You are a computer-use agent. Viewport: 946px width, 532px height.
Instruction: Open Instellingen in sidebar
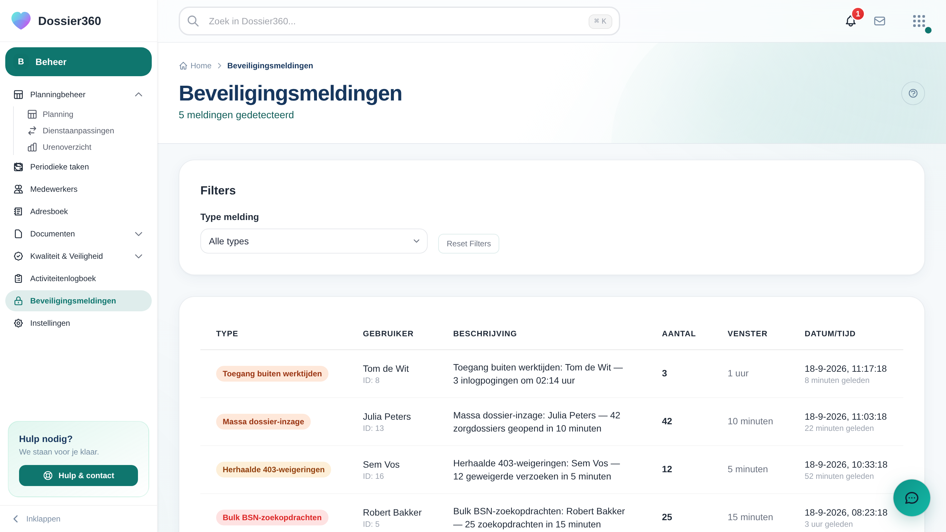pyautogui.click(x=79, y=323)
